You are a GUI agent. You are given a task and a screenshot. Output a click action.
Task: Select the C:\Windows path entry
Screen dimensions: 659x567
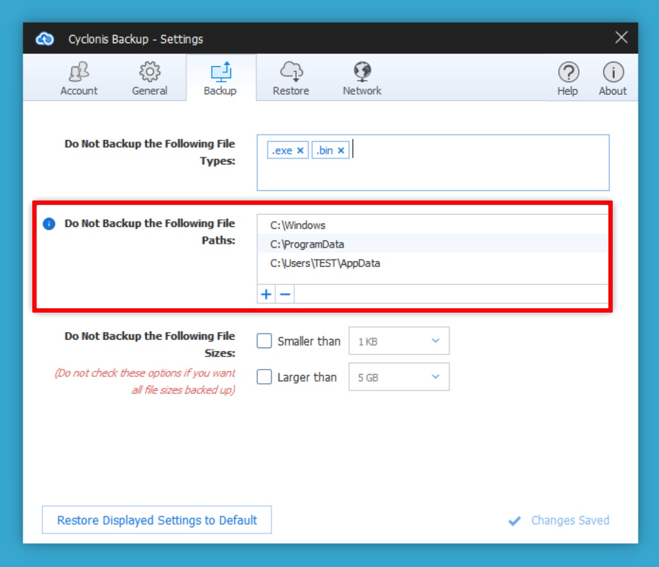point(298,225)
